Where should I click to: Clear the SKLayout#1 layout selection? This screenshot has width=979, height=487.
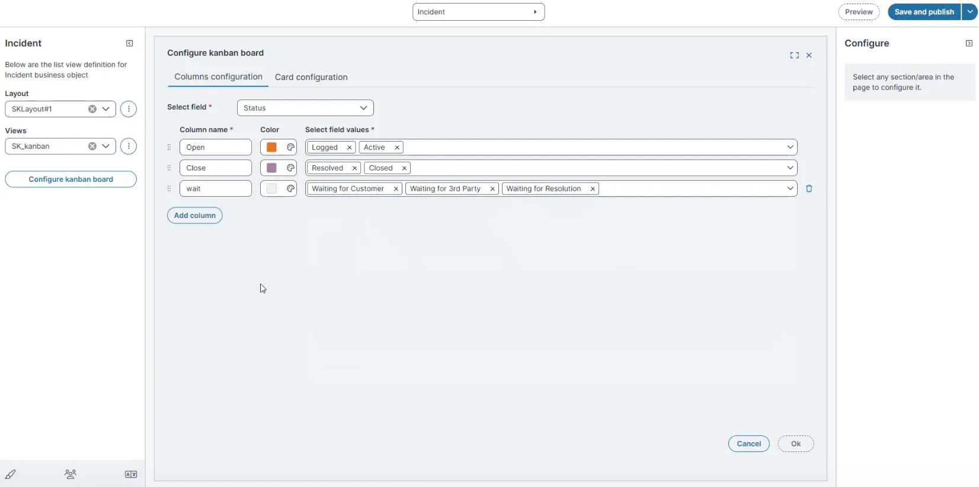click(x=92, y=109)
